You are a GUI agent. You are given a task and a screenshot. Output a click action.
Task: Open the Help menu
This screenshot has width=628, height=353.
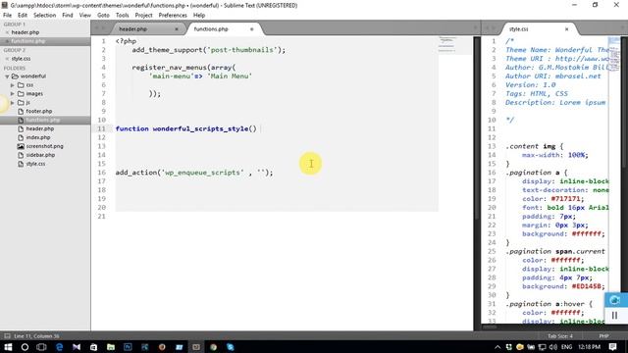(x=199, y=16)
